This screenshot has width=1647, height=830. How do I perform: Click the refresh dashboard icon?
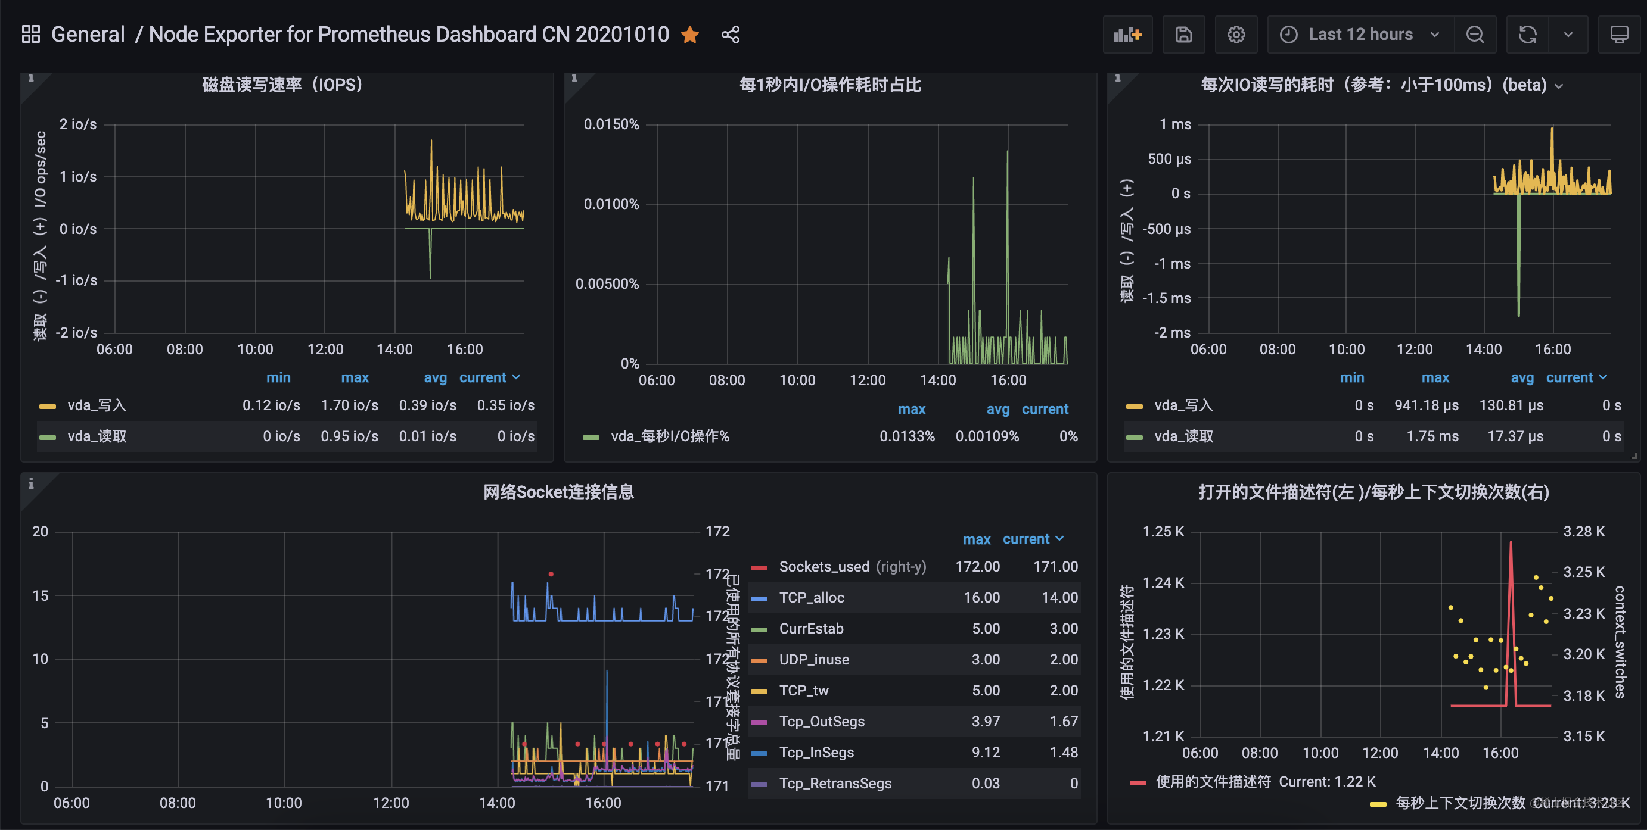click(1527, 35)
